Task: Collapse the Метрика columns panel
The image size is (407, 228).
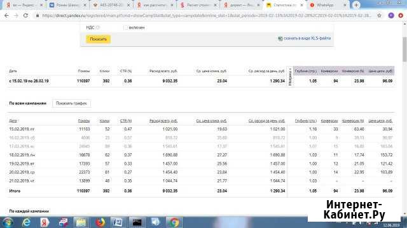Action: coord(290,76)
